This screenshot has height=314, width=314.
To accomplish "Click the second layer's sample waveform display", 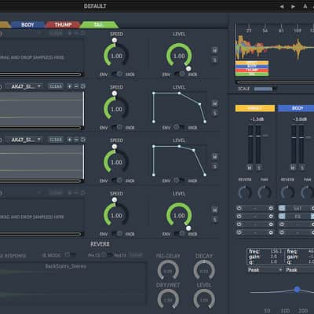I will click(42, 108).
